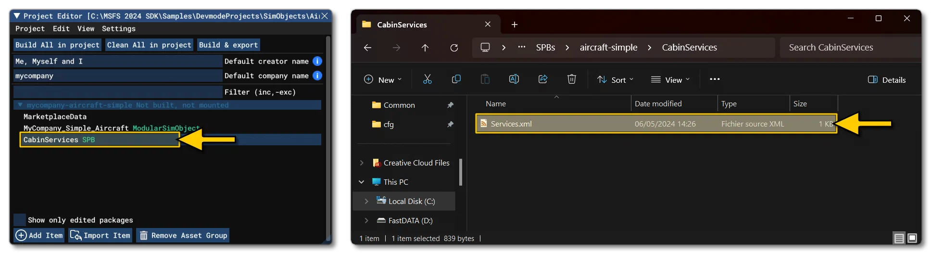Click the Explorer navigation pane scrollbar
This screenshot has width=931, height=254.
point(461,172)
